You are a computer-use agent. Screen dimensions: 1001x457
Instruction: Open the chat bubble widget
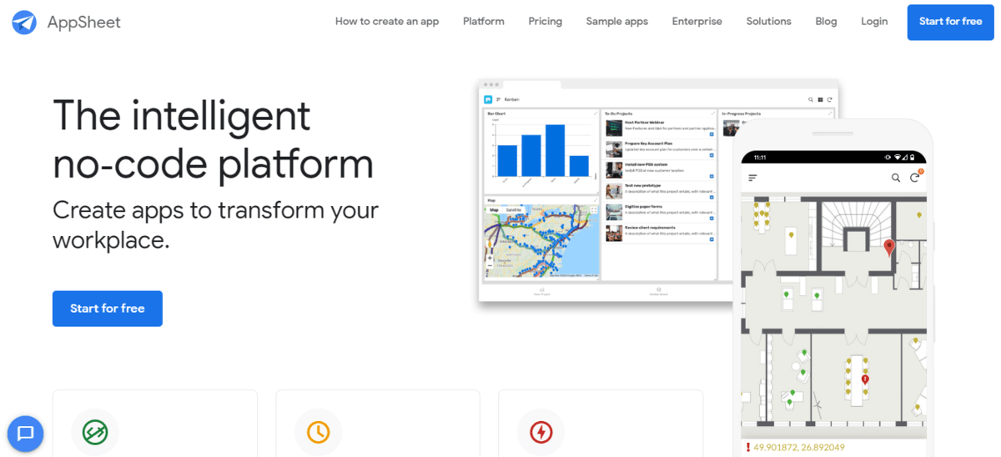pyautogui.click(x=25, y=433)
